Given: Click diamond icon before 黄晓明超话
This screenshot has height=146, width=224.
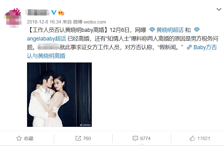Looking at the screenshot, I should pos(152,30).
